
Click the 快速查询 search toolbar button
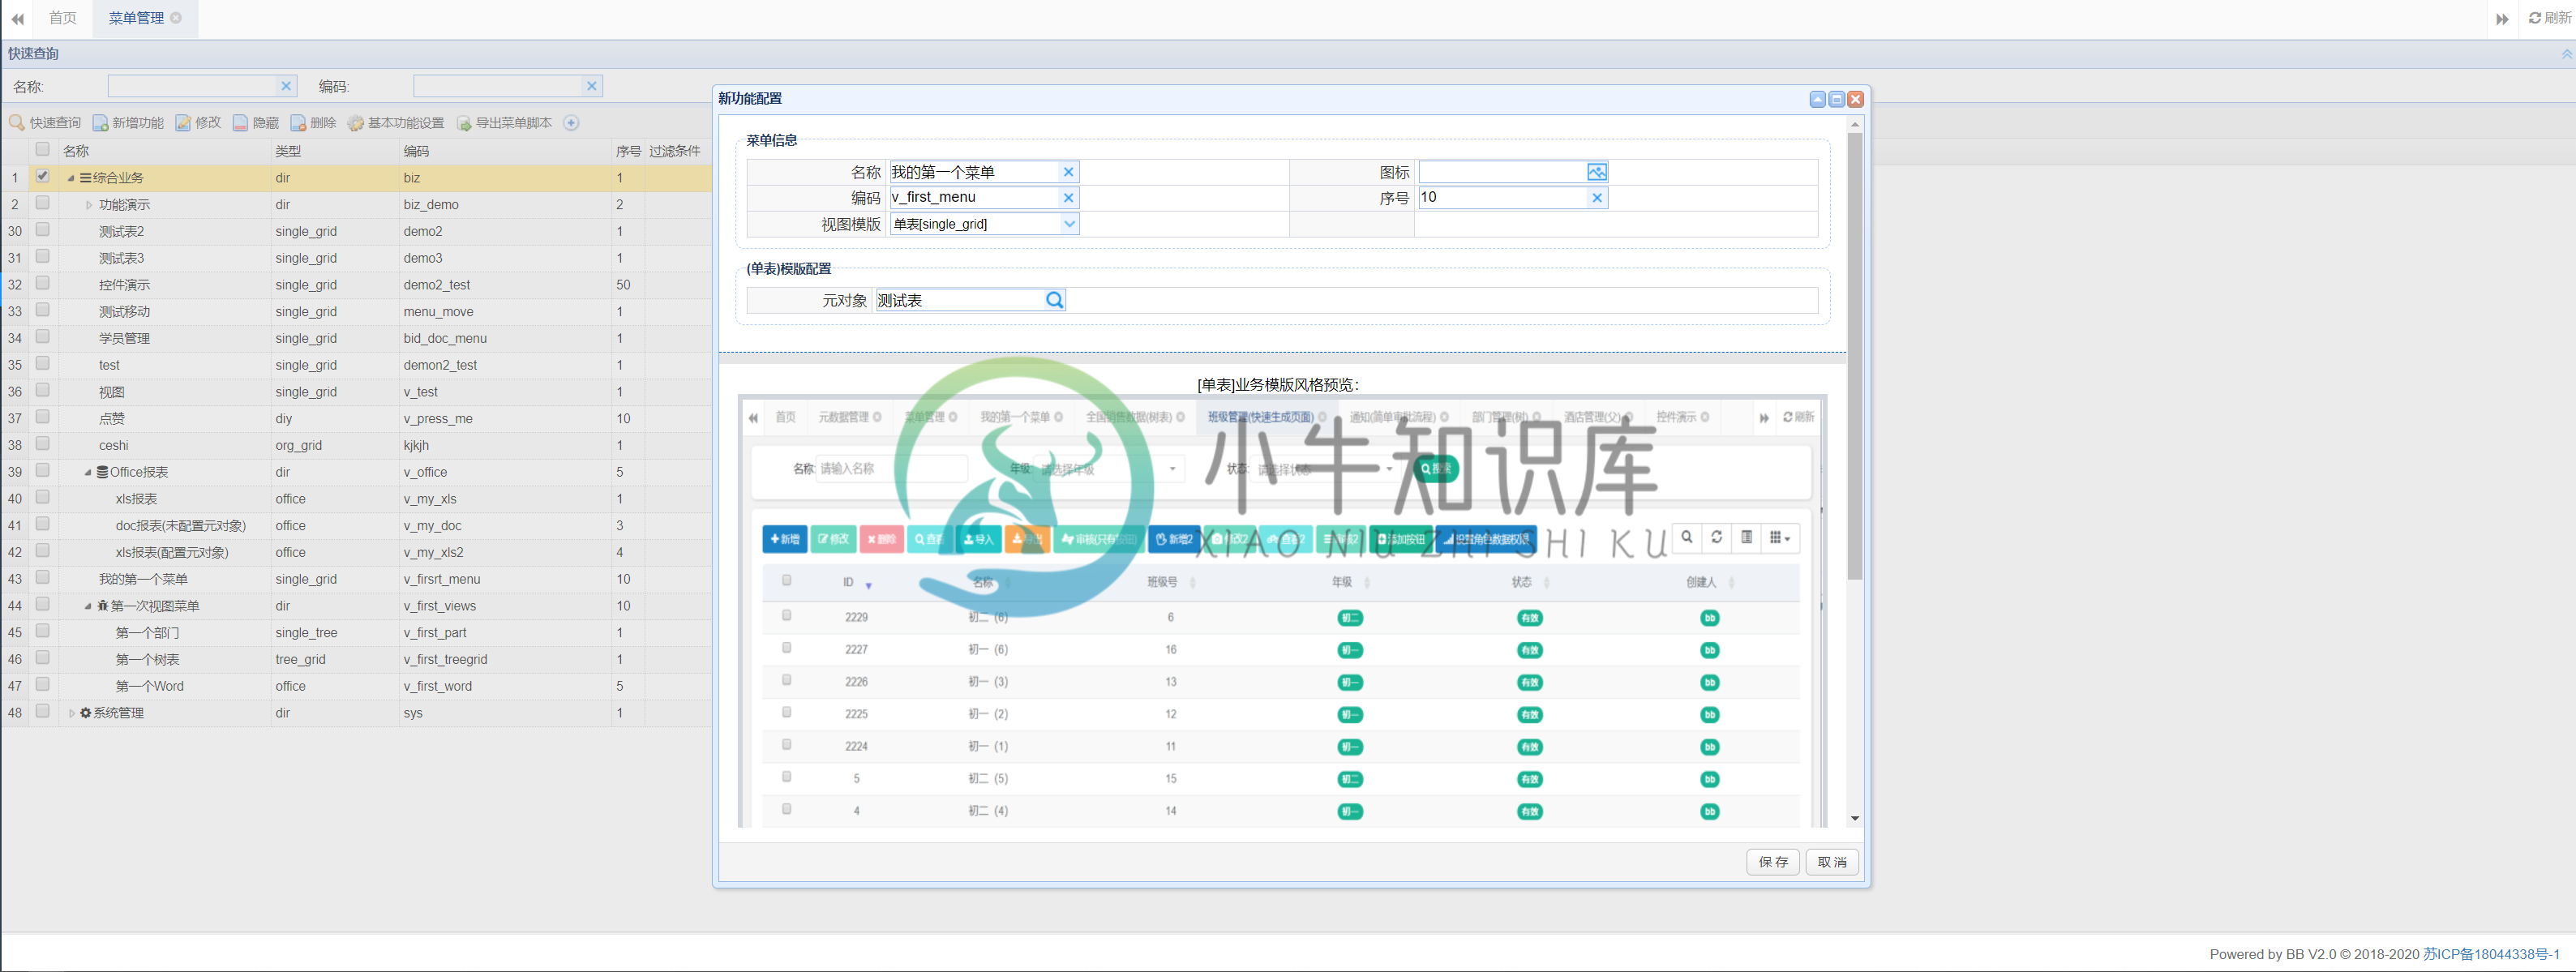(45, 123)
